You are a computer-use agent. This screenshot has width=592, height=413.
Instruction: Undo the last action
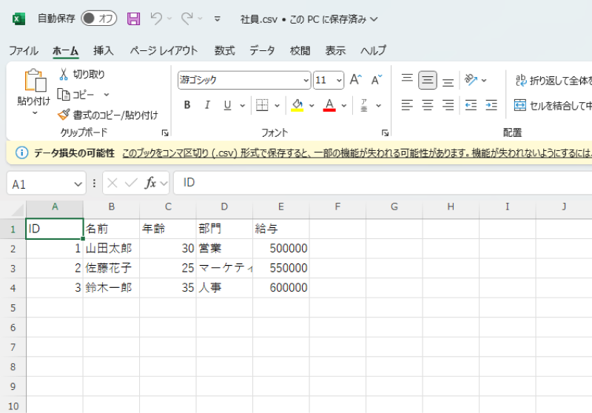pyautogui.click(x=156, y=18)
